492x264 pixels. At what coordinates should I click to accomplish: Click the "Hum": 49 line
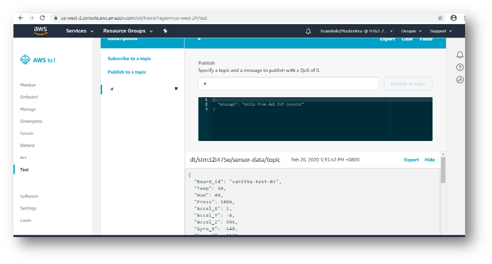[x=208, y=195]
